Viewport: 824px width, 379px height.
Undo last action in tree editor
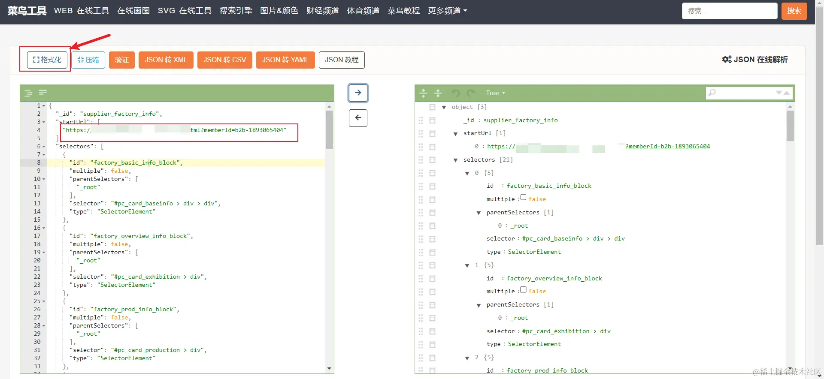click(x=456, y=93)
